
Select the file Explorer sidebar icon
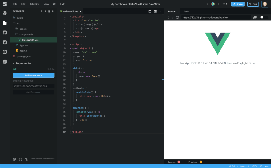click(x=5, y=23)
